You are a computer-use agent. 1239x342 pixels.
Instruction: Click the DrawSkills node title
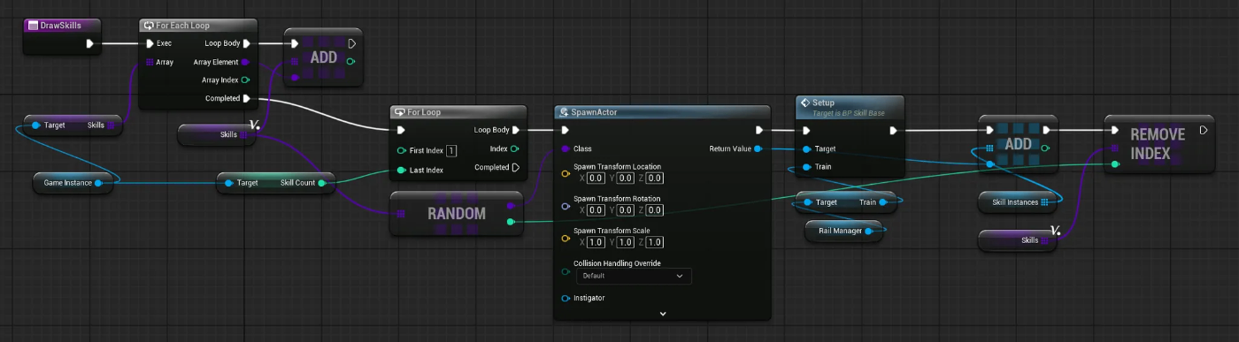(61, 26)
